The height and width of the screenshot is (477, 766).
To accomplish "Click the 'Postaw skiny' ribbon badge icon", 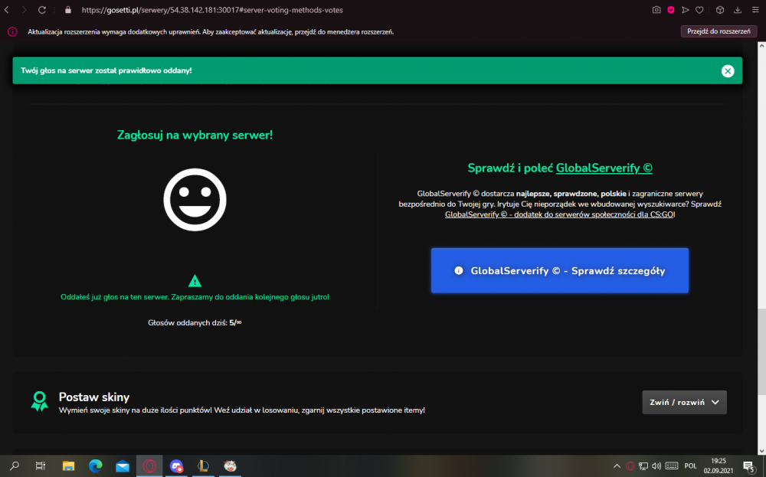I will pos(40,401).
